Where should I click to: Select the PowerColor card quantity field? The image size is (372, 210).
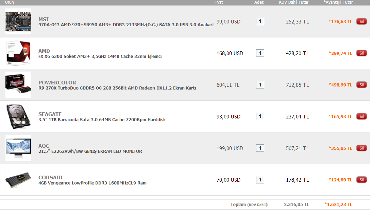click(x=260, y=85)
